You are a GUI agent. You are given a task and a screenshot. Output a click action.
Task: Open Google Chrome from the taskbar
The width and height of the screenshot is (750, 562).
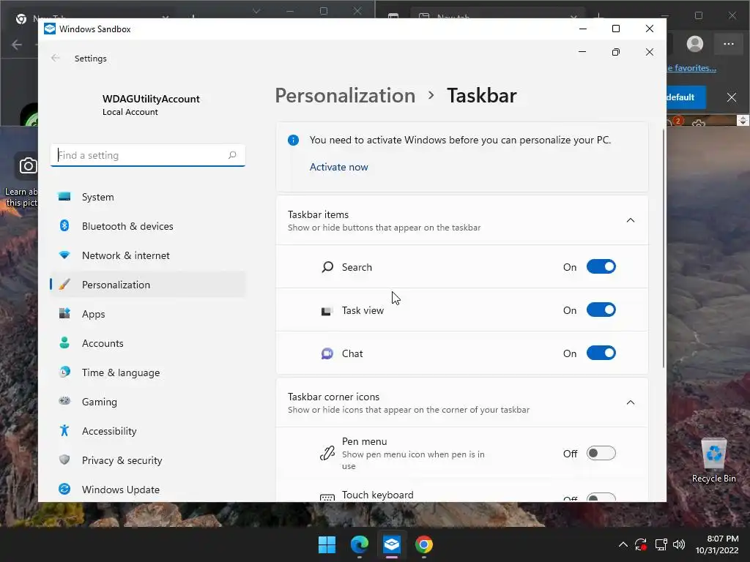point(424,544)
